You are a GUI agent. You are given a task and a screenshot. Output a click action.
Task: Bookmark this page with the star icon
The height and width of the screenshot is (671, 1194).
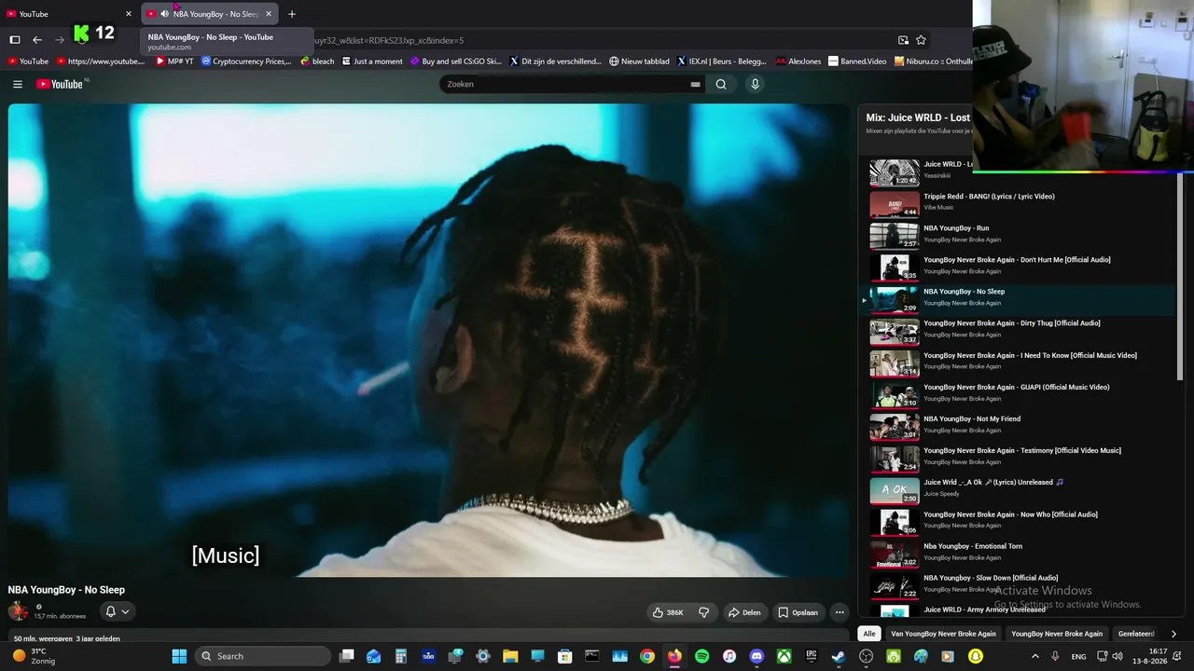(921, 40)
